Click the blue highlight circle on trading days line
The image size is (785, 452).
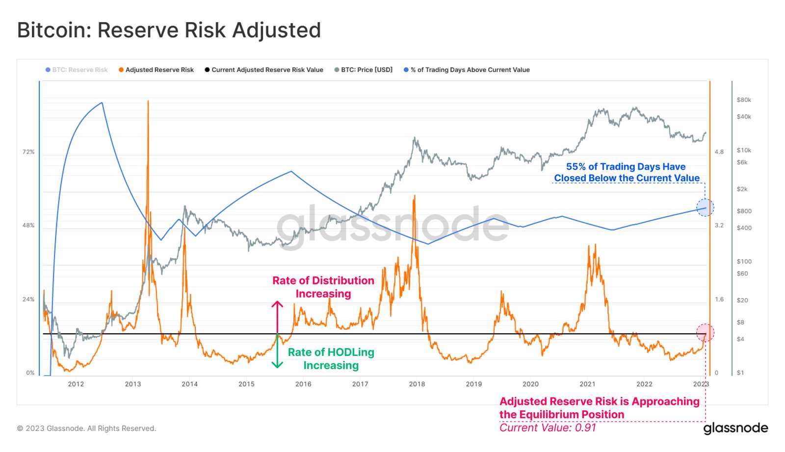point(706,208)
